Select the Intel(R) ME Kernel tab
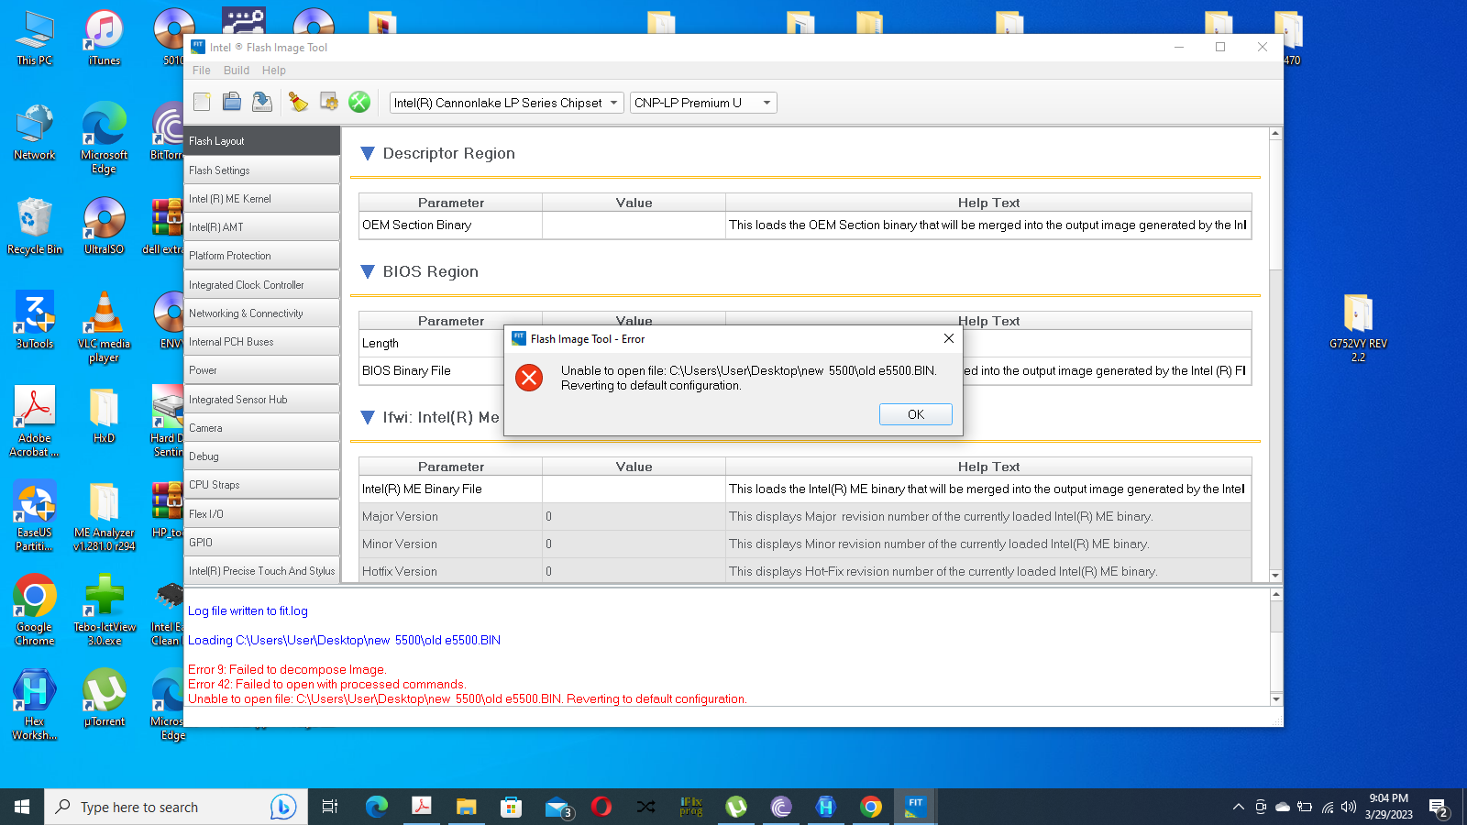The image size is (1467, 825). point(261,199)
